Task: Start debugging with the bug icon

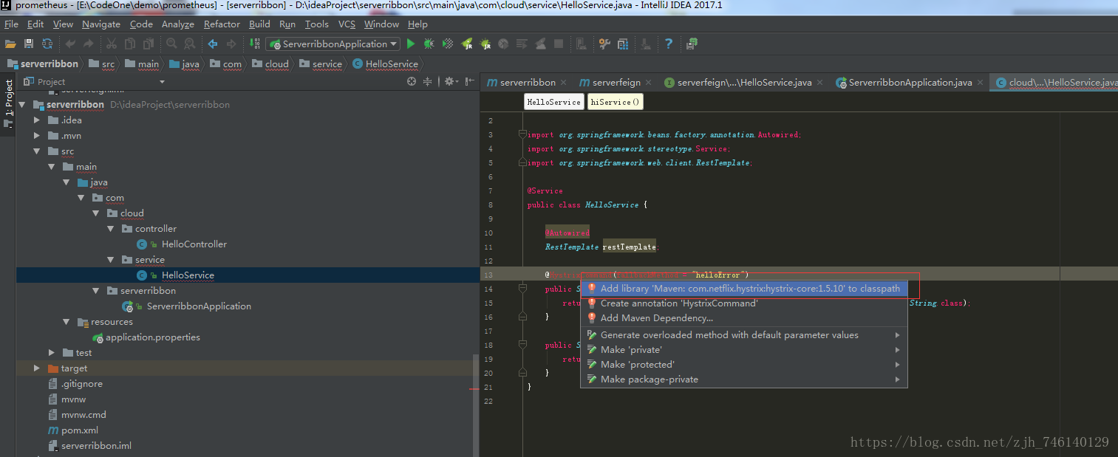Action: pyautogui.click(x=429, y=44)
